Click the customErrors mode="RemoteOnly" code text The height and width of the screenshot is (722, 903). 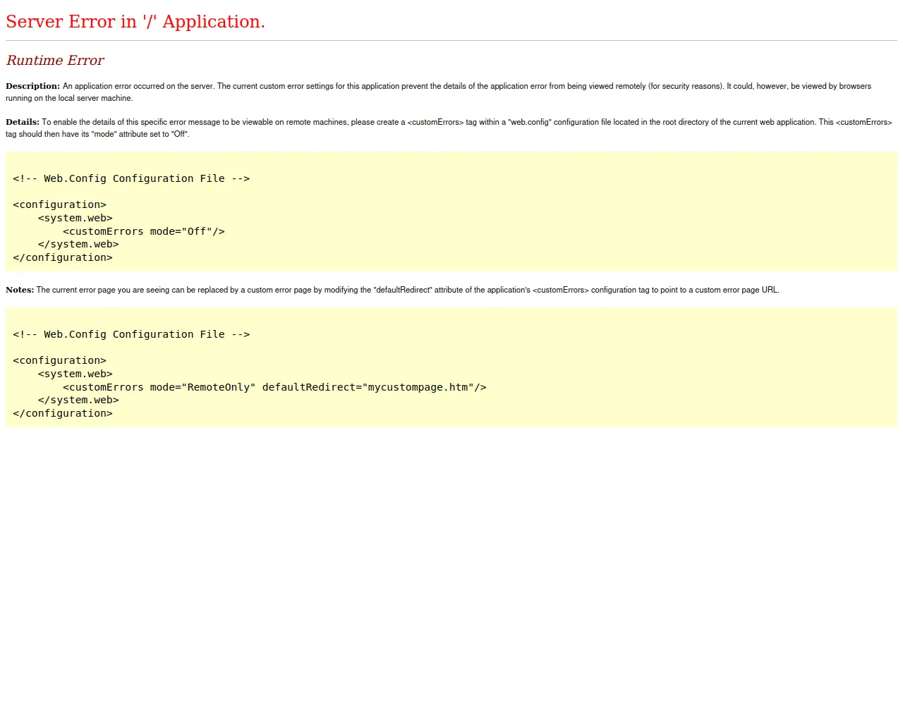click(x=159, y=387)
